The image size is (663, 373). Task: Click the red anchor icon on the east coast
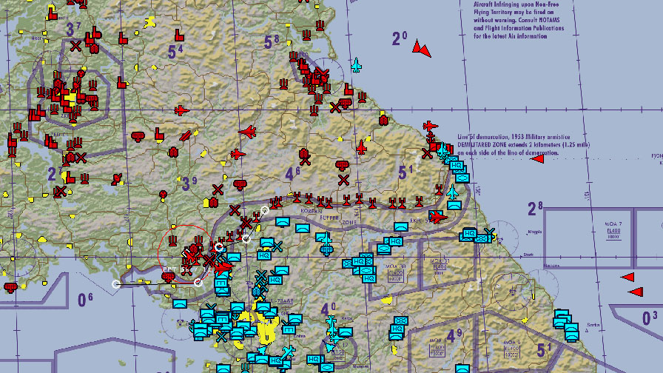431,138
